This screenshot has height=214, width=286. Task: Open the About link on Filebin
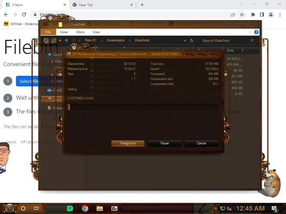click(11, 142)
